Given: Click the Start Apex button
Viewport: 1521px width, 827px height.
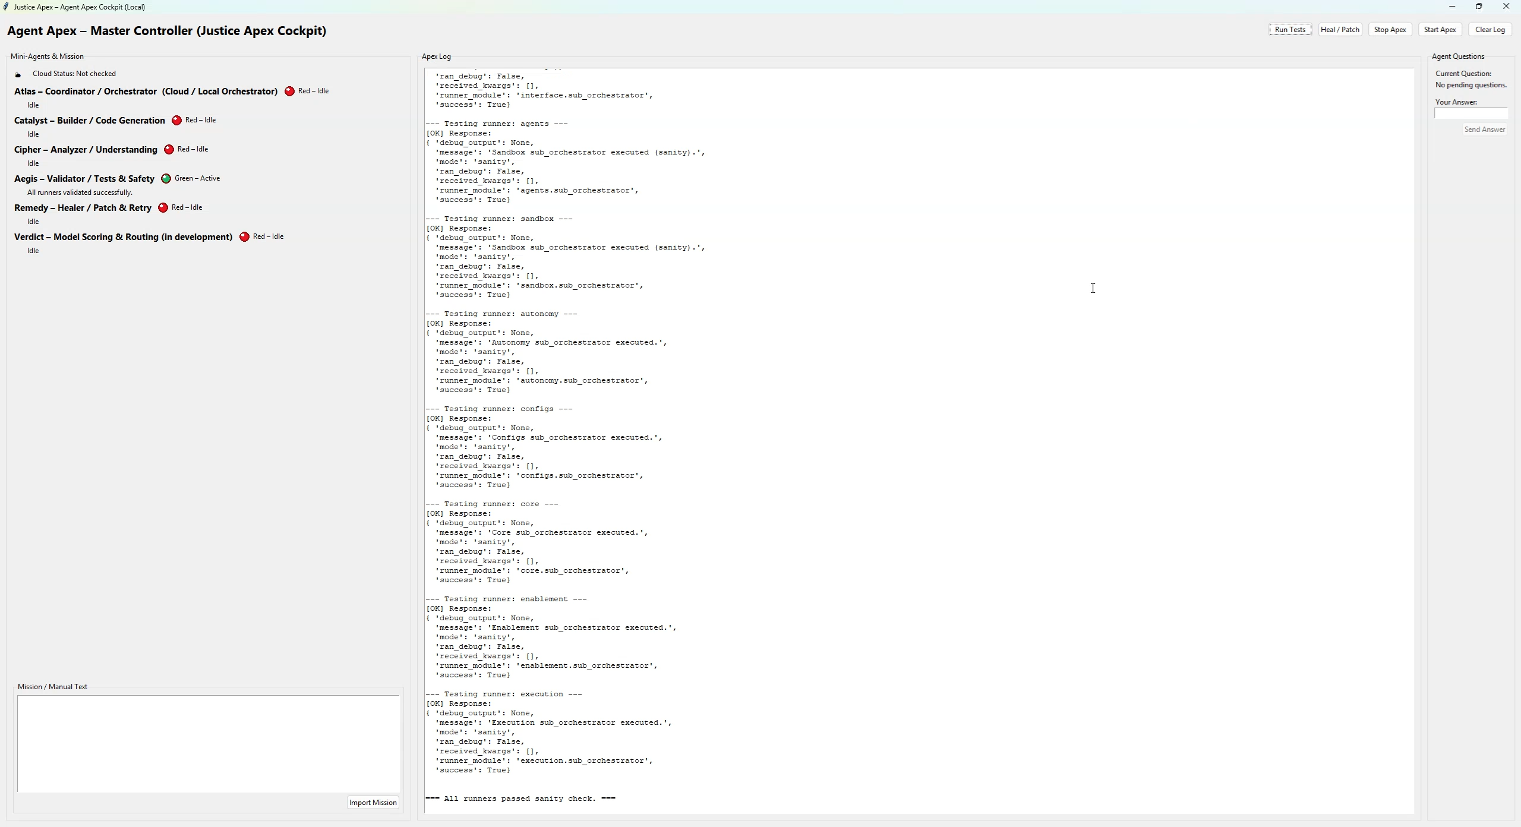Looking at the screenshot, I should [x=1440, y=30].
